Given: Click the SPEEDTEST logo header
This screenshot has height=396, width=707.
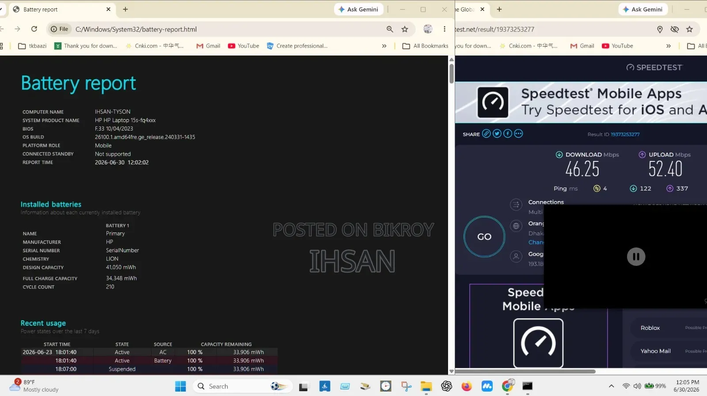Looking at the screenshot, I should coord(654,67).
